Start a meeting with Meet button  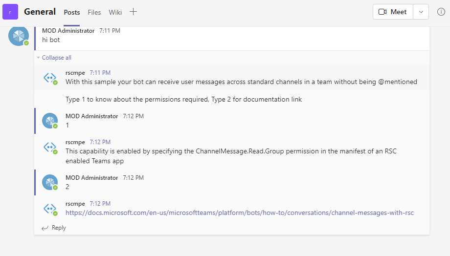393,12
